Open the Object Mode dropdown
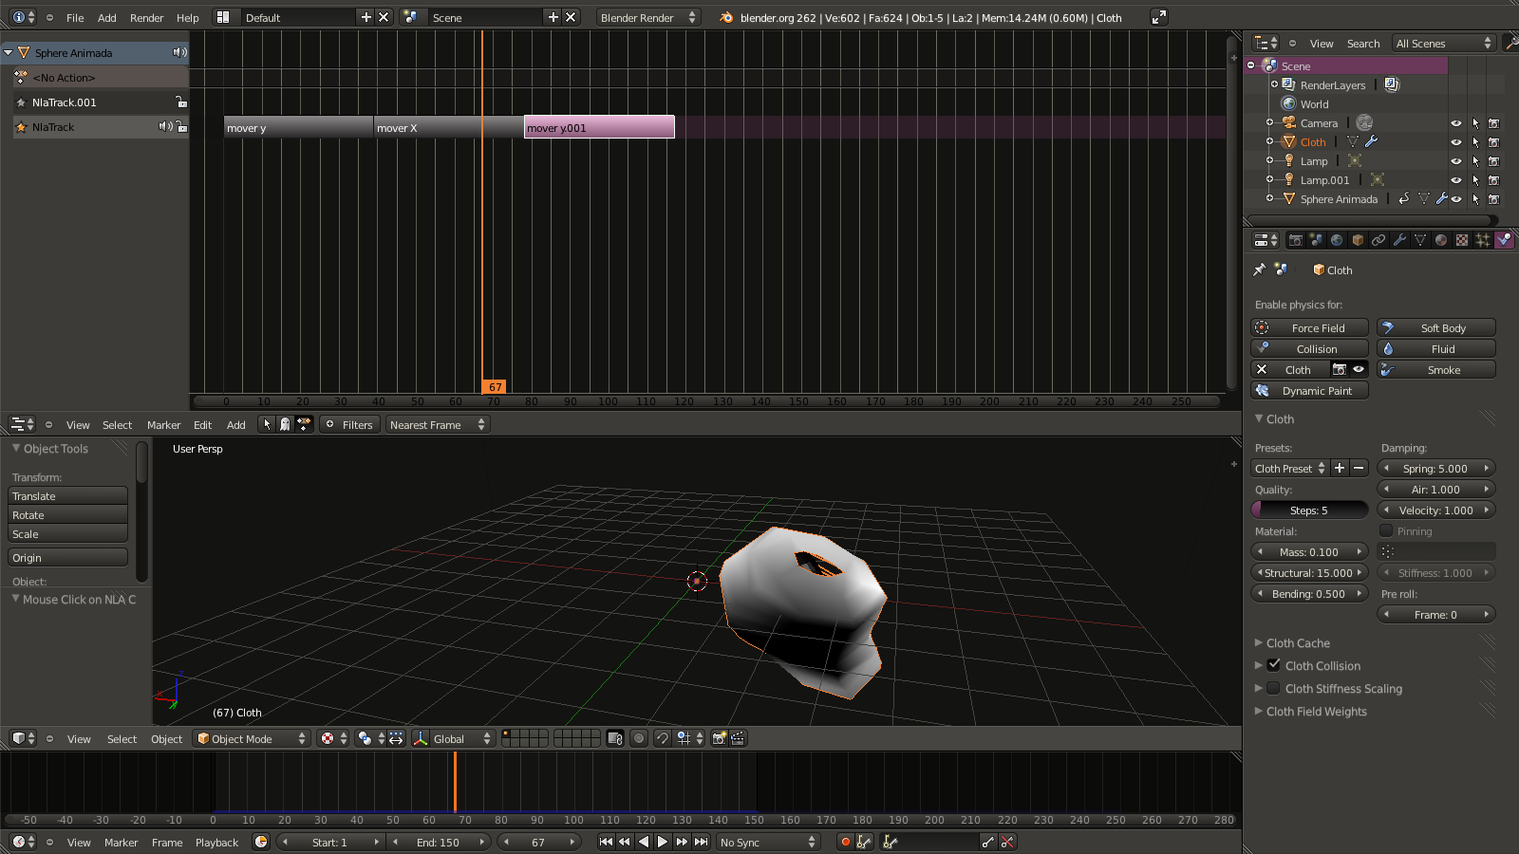This screenshot has height=854, width=1519. [252, 738]
